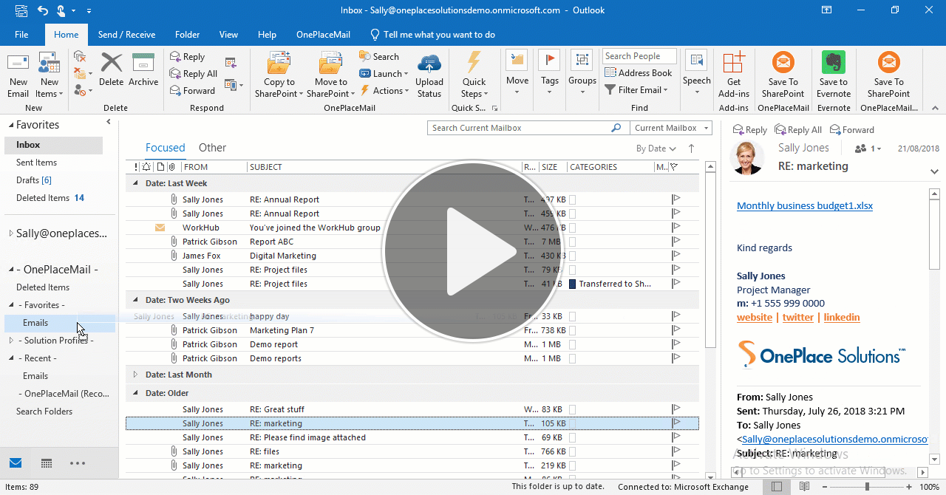
Task: Collapse the Favorites section header
Action: click(x=10, y=126)
